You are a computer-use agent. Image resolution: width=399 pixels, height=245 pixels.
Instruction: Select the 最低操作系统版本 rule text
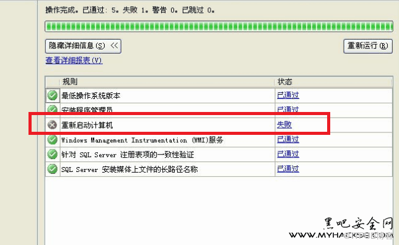(90, 96)
